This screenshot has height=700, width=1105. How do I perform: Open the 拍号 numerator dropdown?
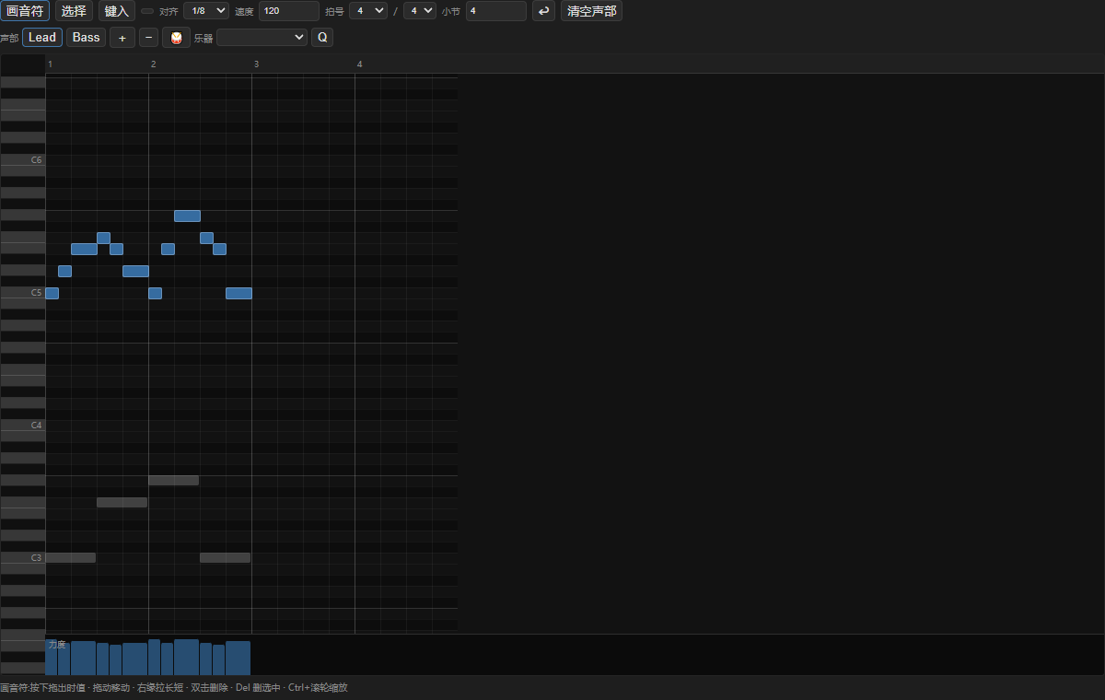pyautogui.click(x=368, y=11)
